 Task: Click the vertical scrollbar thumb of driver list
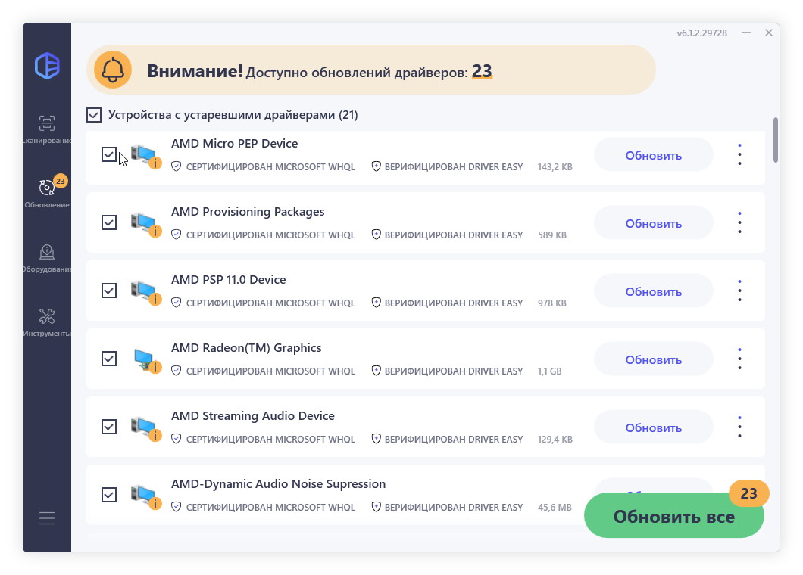tap(776, 140)
